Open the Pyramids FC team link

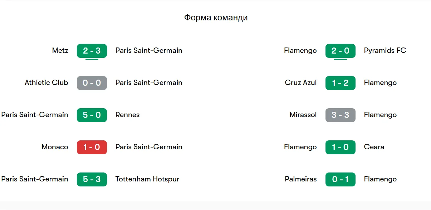coord(385,50)
